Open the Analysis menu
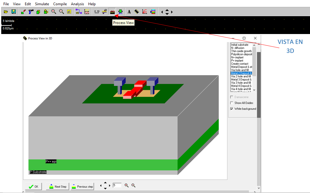310x193 pixels. pos(77,4)
